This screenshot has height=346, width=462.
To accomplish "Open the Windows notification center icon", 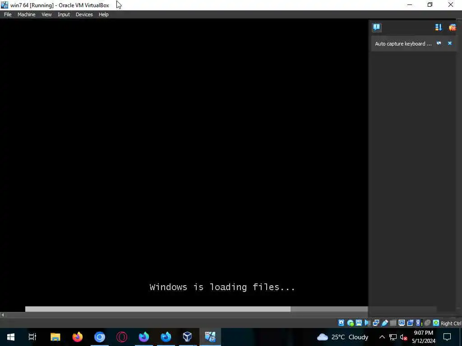I will pyautogui.click(x=447, y=337).
